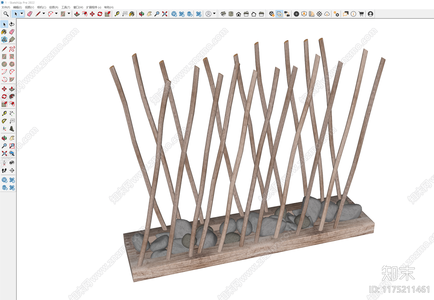The image size is (434, 300).
Task: Open the 扩展程序(x) menu
Action: (94, 7)
